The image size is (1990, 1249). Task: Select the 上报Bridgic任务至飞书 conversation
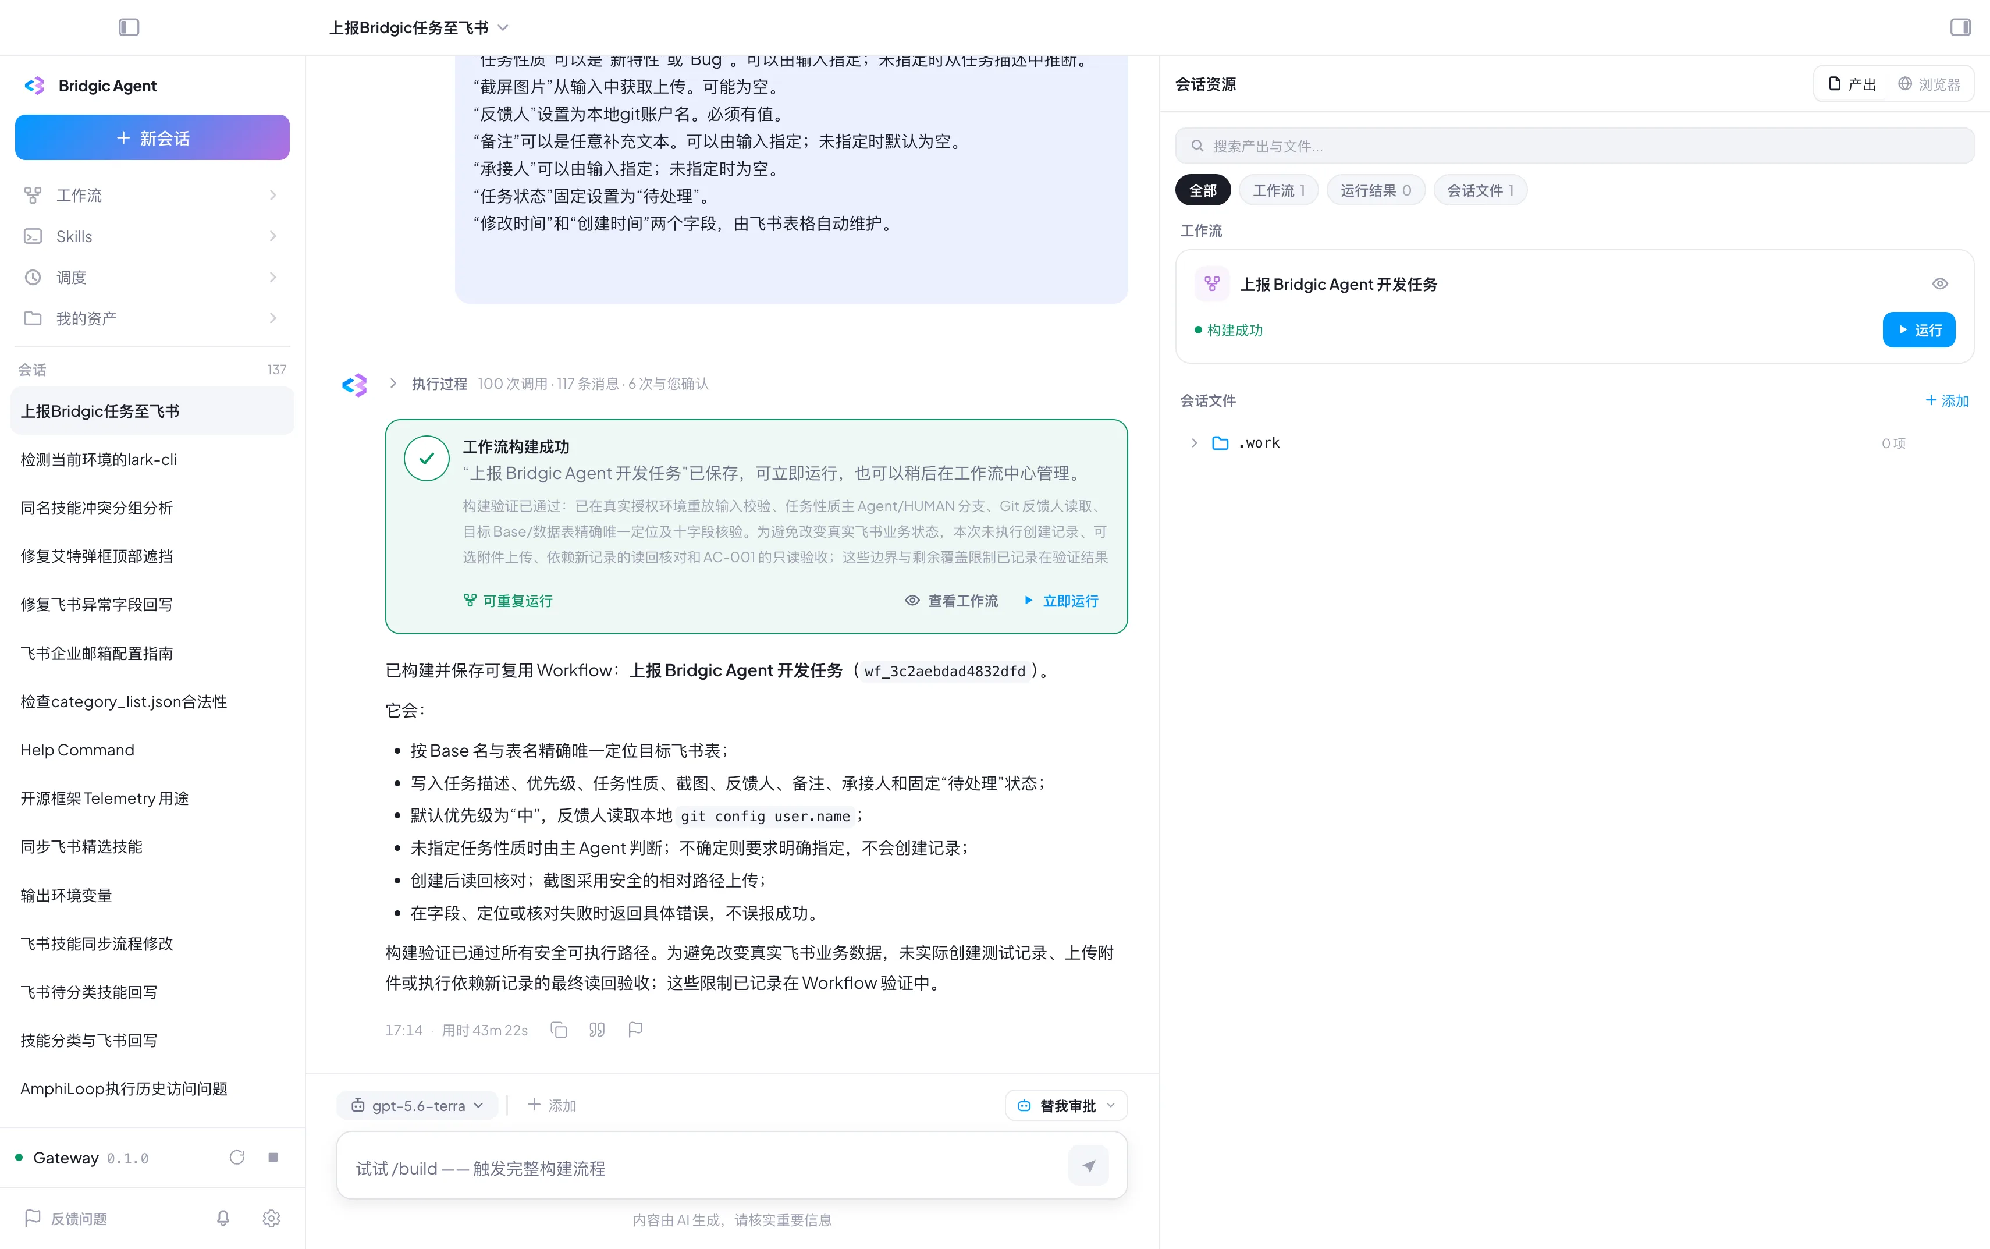coord(152,411)
